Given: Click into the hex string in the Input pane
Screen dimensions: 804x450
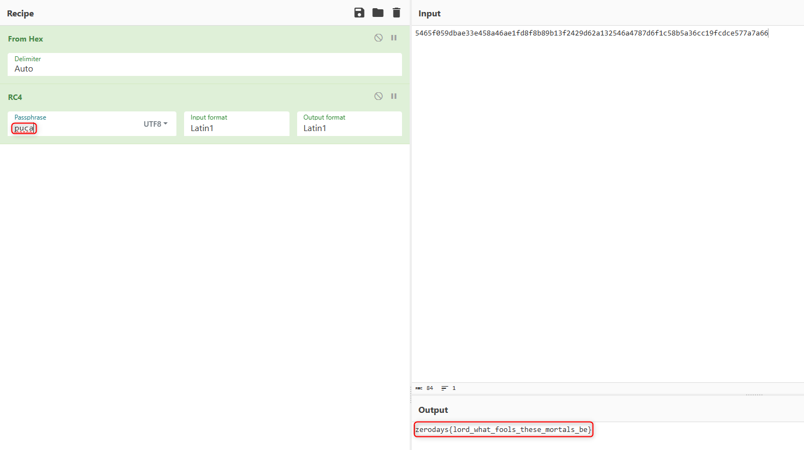Looking at the screenshot, I should [x=591, y=33].
